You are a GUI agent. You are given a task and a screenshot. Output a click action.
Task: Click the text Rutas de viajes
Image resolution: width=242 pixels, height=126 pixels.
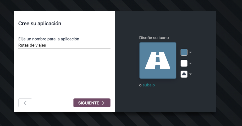(32, 45)
